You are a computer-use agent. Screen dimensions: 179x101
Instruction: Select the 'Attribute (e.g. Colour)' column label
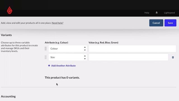click(x=56, y=42)
